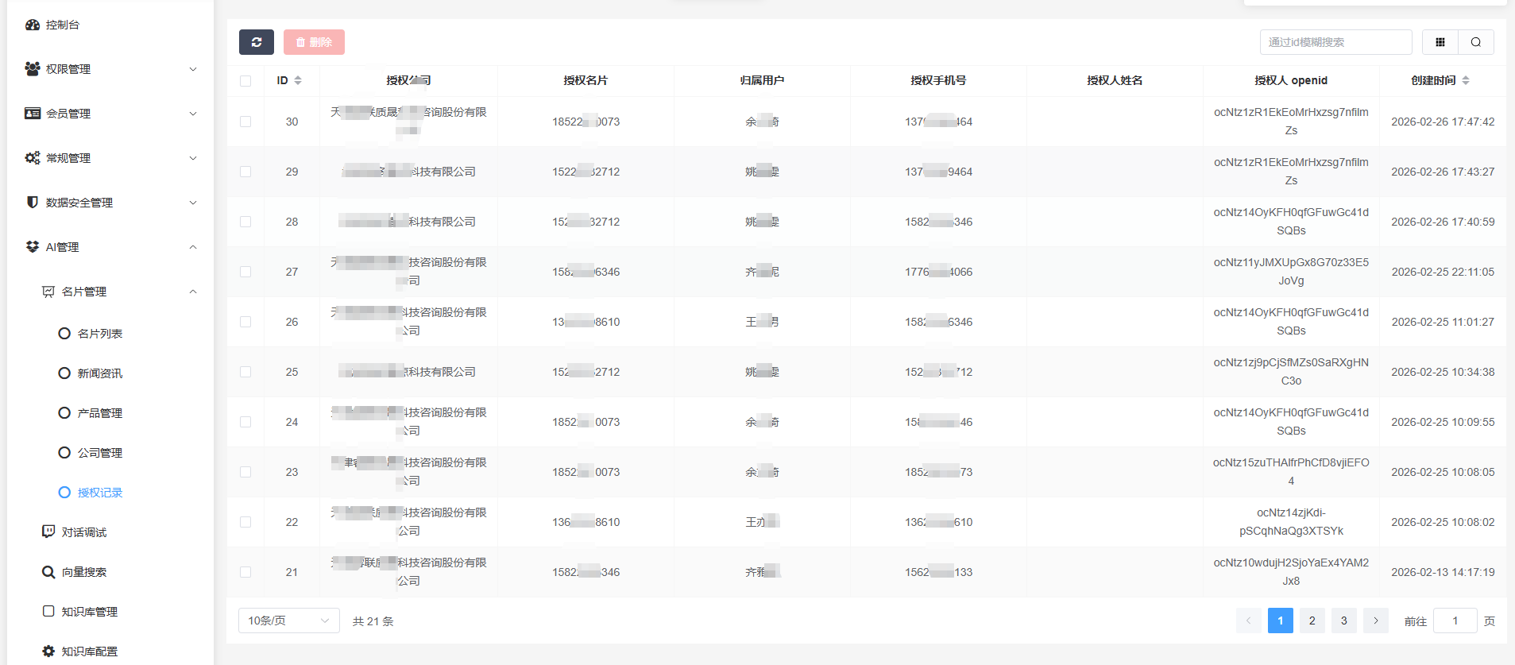Click the 知识库配置 gear icon
1515x665 pixels.
pyautogui.click(x=48, y=651)
